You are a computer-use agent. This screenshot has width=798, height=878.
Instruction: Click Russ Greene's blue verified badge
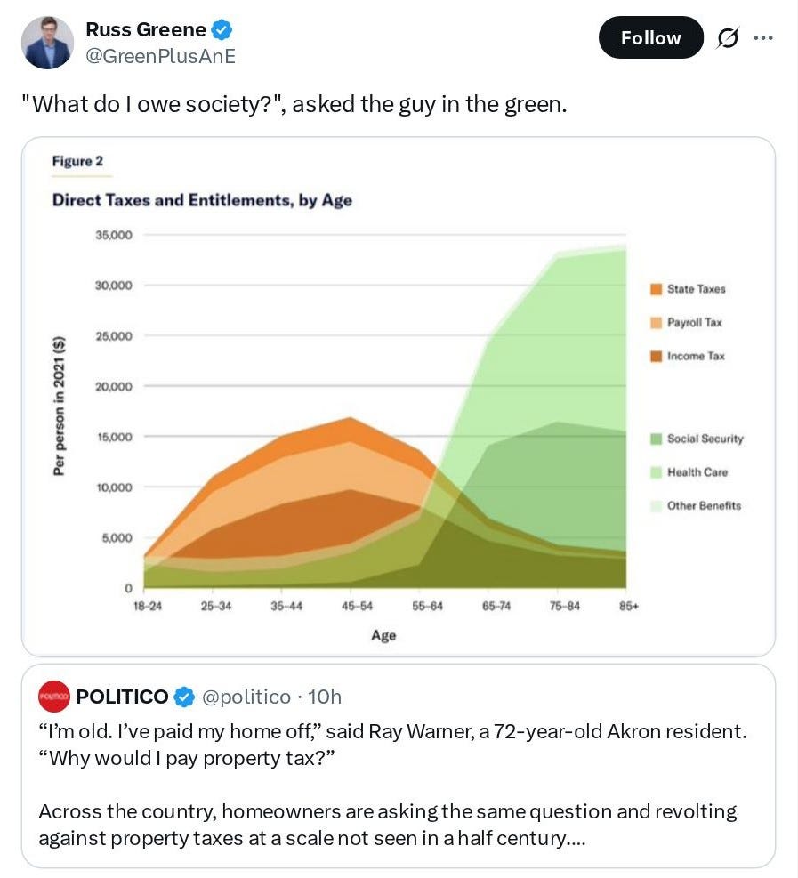pyautogui.click(x=222, y=29)
